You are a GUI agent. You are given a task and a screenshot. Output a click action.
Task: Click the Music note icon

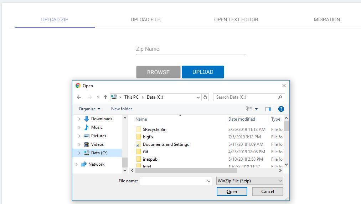[x=87, y=127]
